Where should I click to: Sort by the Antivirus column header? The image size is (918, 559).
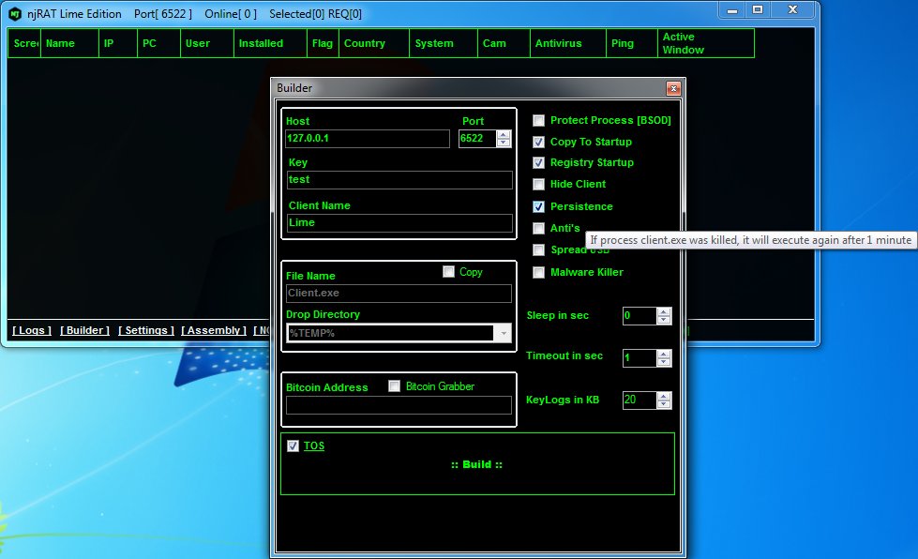tap(568, 43)
